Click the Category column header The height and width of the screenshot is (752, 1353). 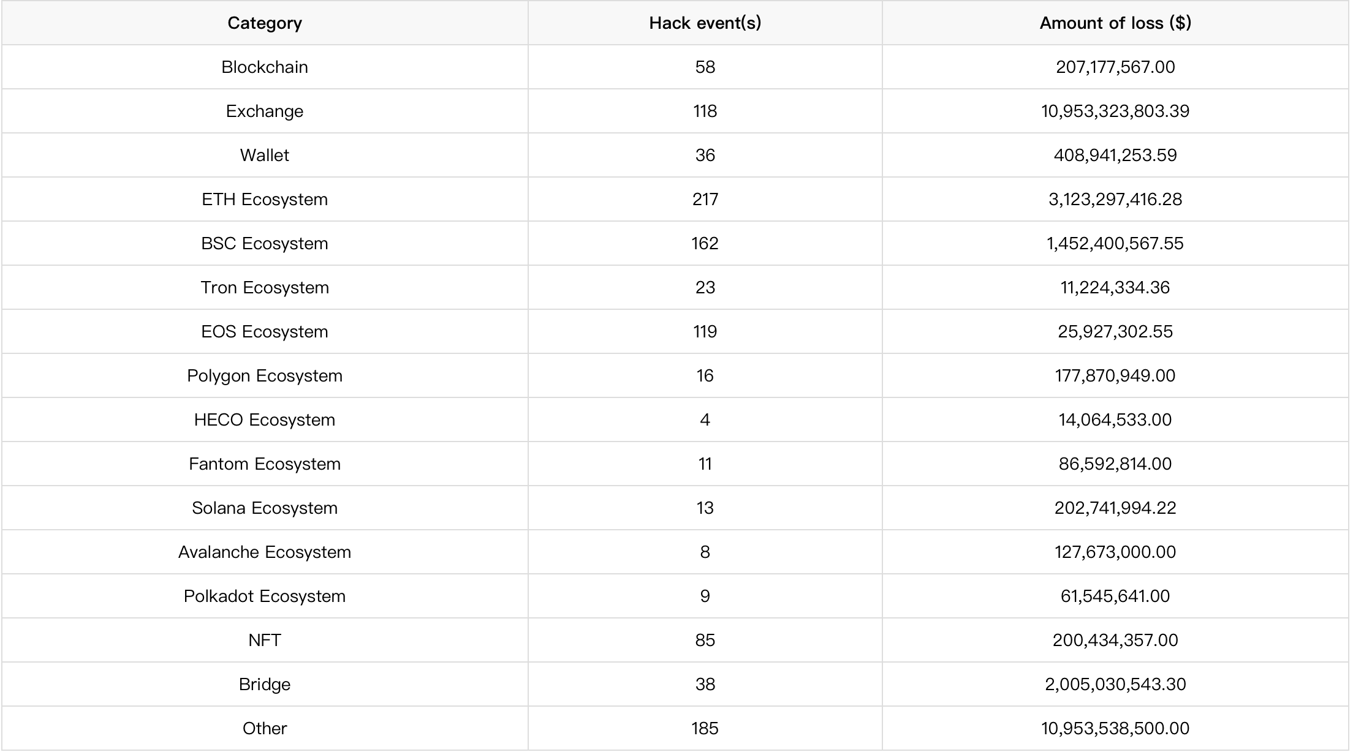265,23
